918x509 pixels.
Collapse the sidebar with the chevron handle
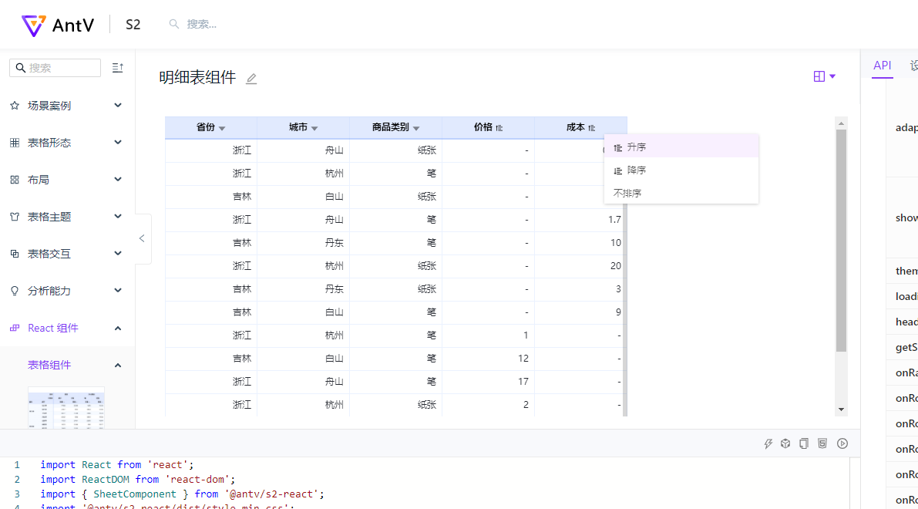pos(142,239)
